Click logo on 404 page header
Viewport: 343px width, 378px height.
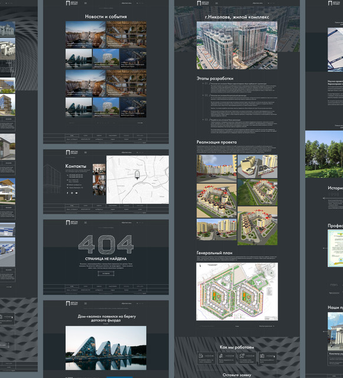(x=72, y=223)
